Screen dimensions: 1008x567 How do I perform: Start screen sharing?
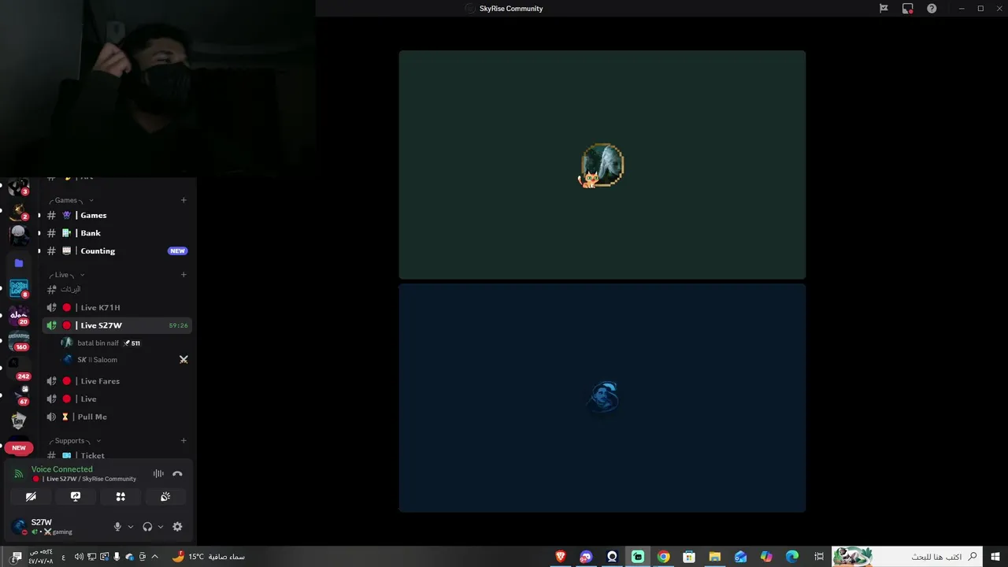coord(76,497)
